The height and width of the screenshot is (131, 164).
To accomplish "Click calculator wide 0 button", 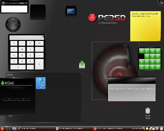I will [x=18, y=67].
